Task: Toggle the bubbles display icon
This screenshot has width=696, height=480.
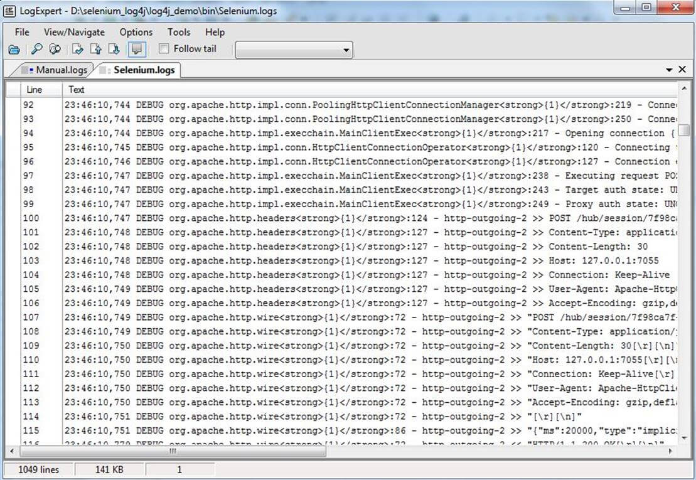Action: pos(136,50)
